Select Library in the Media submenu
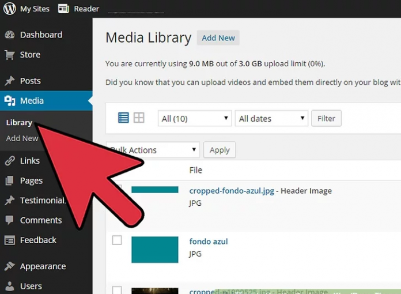Image resolution: width=401 pixels, height=294 pixels. point(19,123)
